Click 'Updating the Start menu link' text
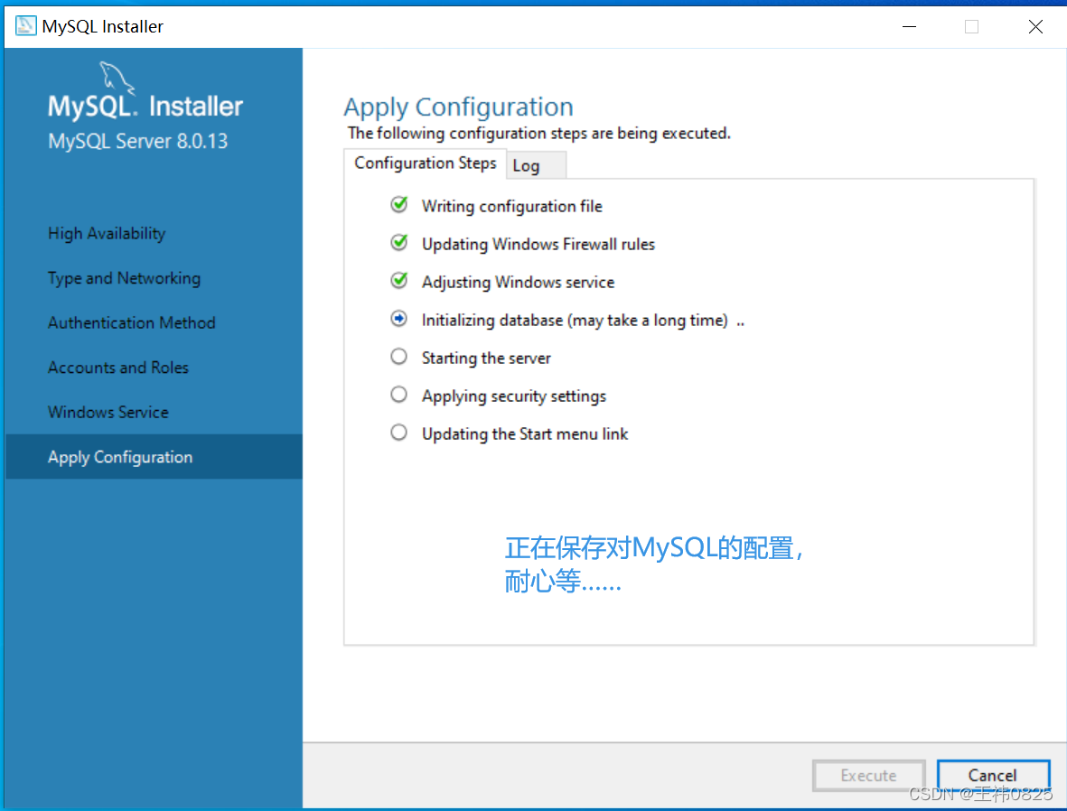 525,434
